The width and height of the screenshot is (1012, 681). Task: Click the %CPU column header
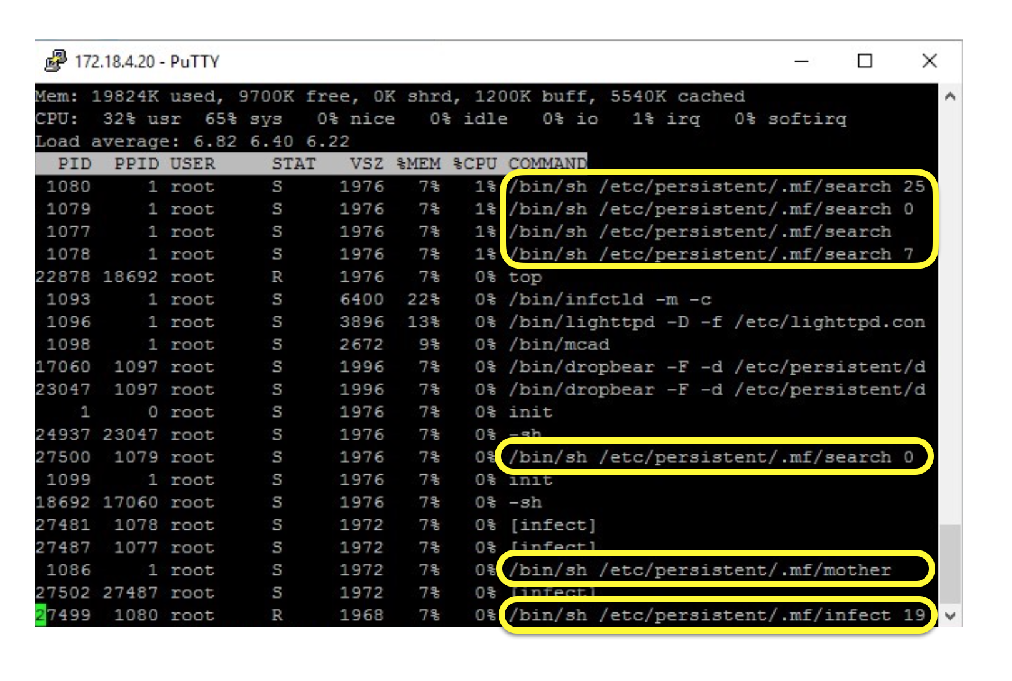pyautogui.click(x=475, y=164)
